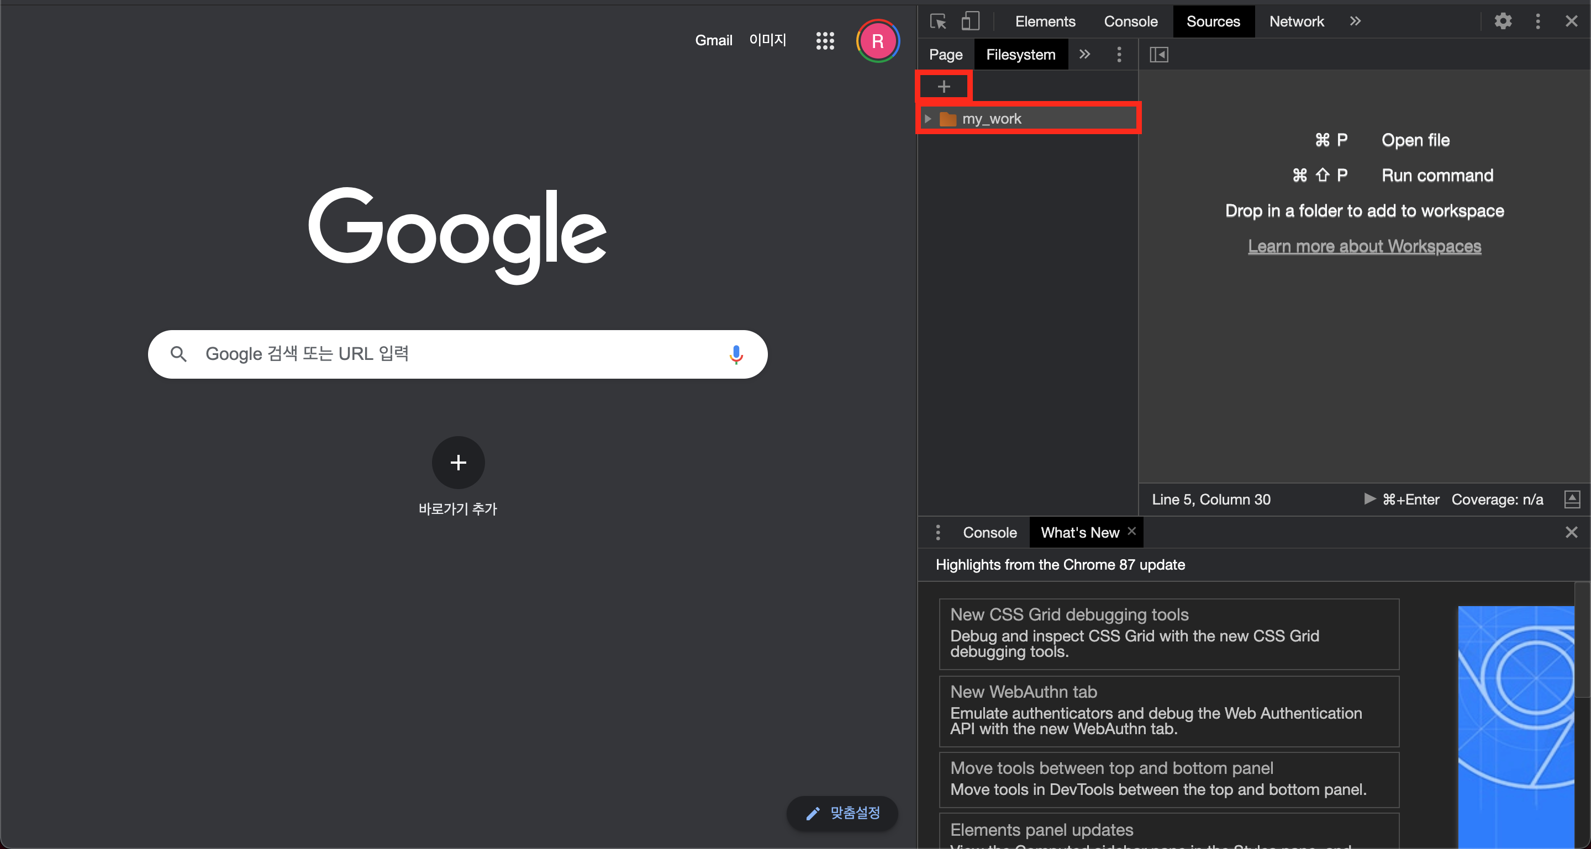Click the Line 5, Column 30 status
Viewport: 1591px width, 849px height.
click(x=1210, y=500)
